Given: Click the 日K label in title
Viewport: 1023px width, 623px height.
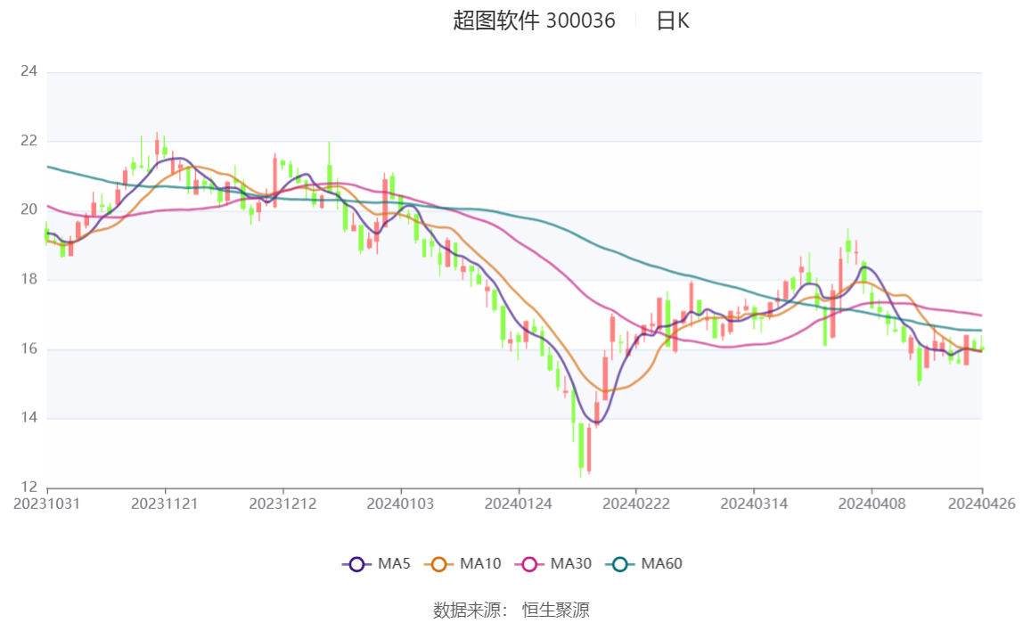Looking at the screenshot, I should (x=673, y=20).
